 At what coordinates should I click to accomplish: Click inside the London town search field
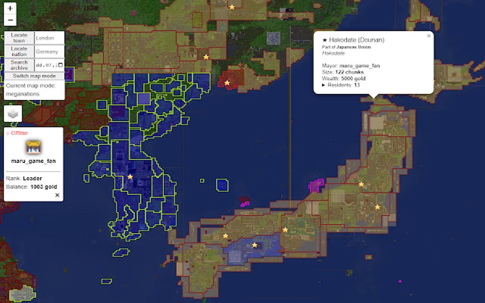coord(49,38)
